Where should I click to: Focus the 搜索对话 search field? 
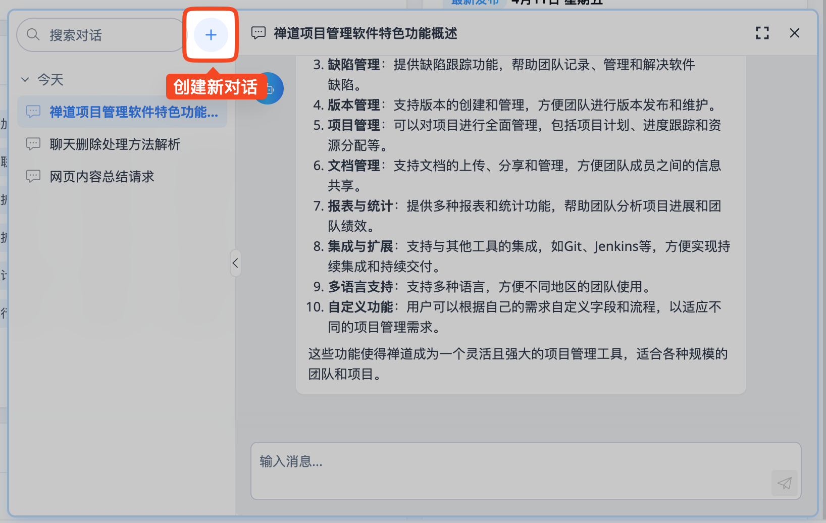(101, 35)
